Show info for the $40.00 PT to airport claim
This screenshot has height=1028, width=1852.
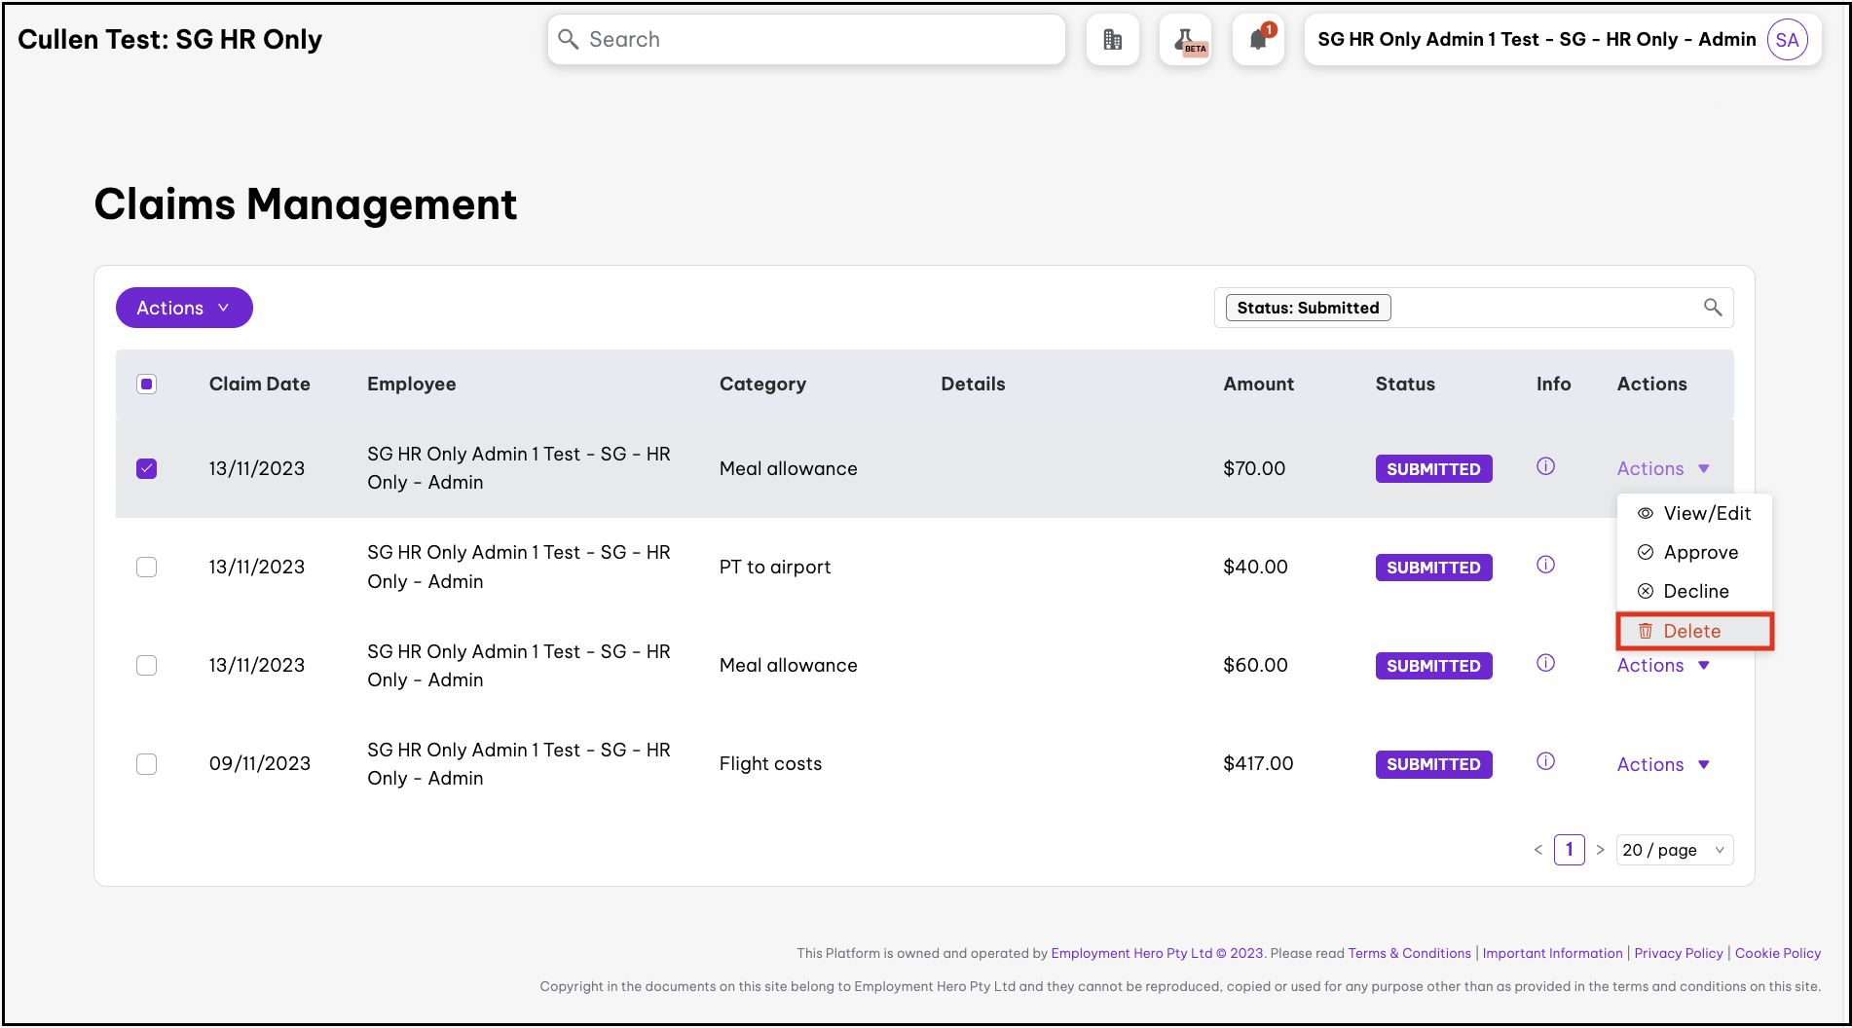(x=1545, y=565)
